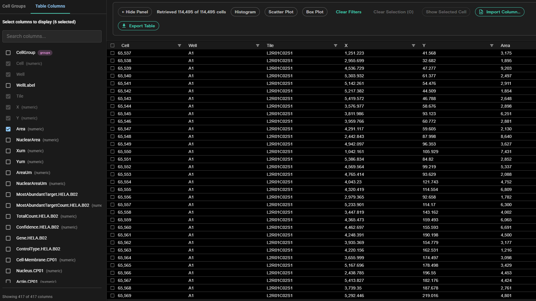This screenshot has width=536, height=301.
Task: Click the Y column filter icon
Action: [492, 45]
